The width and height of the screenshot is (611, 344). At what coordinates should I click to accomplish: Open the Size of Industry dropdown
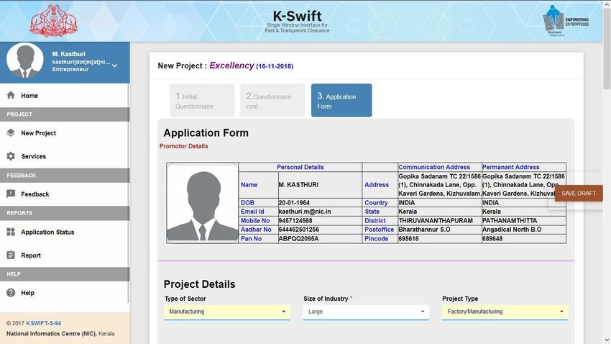[x=366, y=312]
